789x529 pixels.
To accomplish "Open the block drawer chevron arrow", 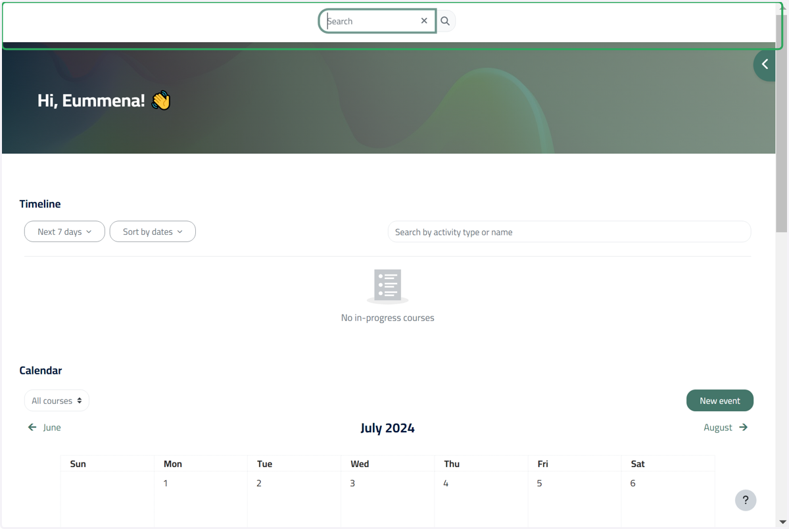I will [x=765, y=64].
